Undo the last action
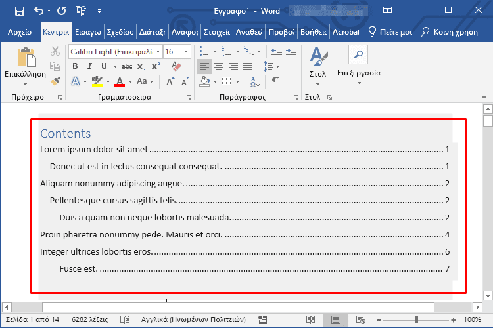493x328 pixels. (39, 11)
